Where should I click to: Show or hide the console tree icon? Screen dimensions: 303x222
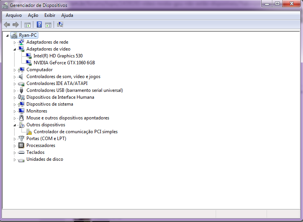tap(28, 25)
